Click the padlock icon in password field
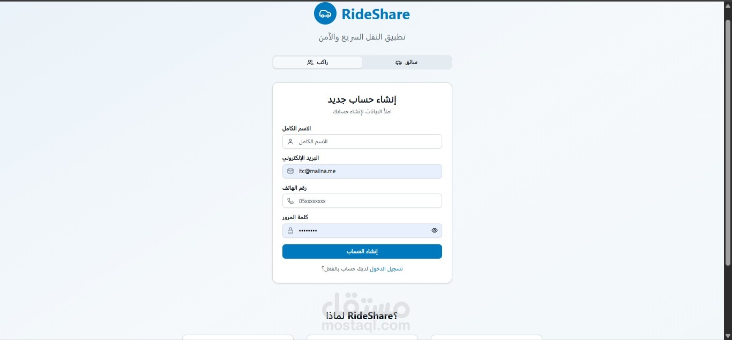Viewport: 732px width, 340px height. tap(290, 230)
